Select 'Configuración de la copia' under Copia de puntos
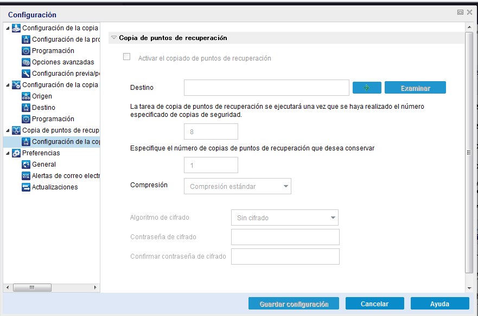 click(x=26, y=141)
